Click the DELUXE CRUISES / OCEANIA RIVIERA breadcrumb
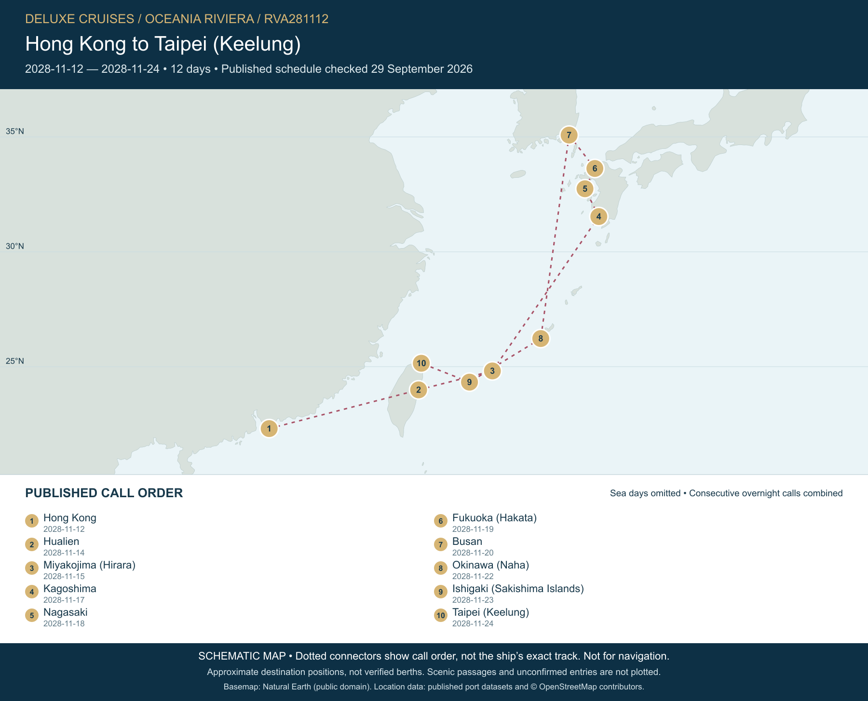This screenshot has width=868, height=701. (x=176, y=19)
